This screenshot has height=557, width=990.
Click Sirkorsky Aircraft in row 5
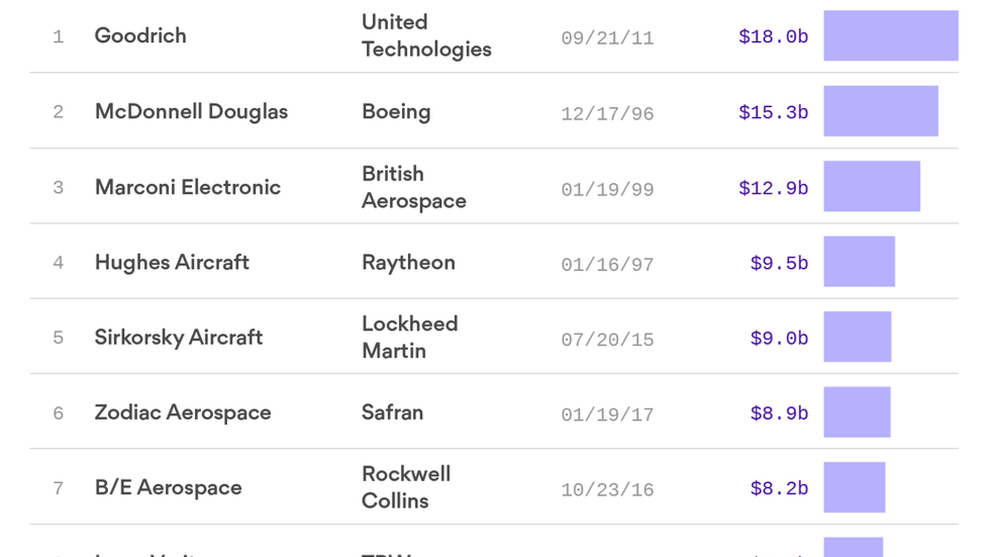pos(178,338)
